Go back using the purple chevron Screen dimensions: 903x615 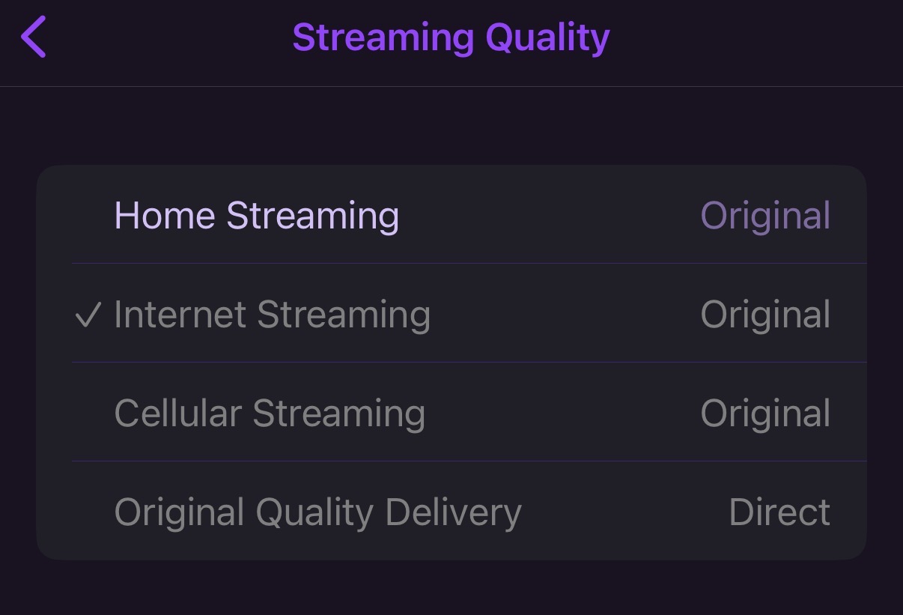(x=34, y=37)
